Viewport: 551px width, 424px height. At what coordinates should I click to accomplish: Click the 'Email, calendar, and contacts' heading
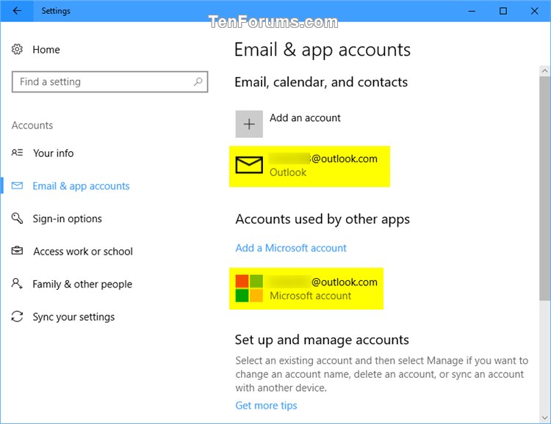(321, 82)
